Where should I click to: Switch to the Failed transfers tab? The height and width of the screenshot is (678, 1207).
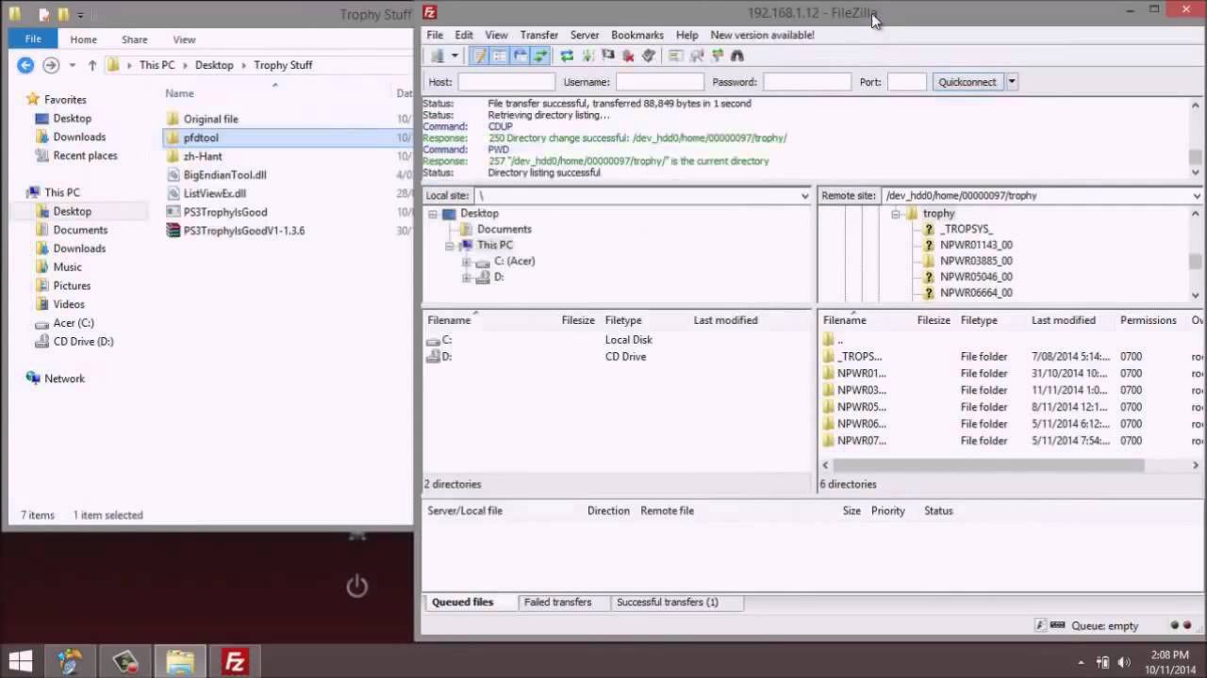click(558, 603)
